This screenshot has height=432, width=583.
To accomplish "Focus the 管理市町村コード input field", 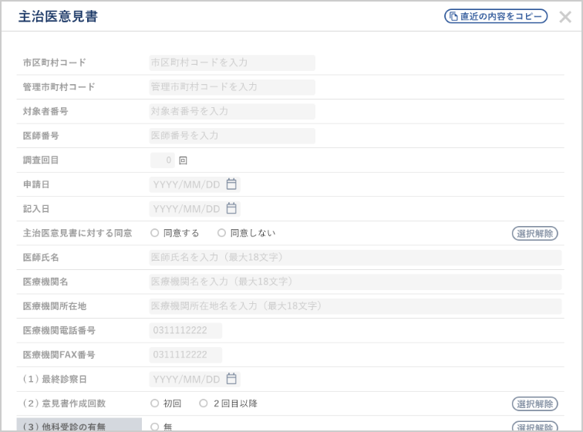I will 232,87.
